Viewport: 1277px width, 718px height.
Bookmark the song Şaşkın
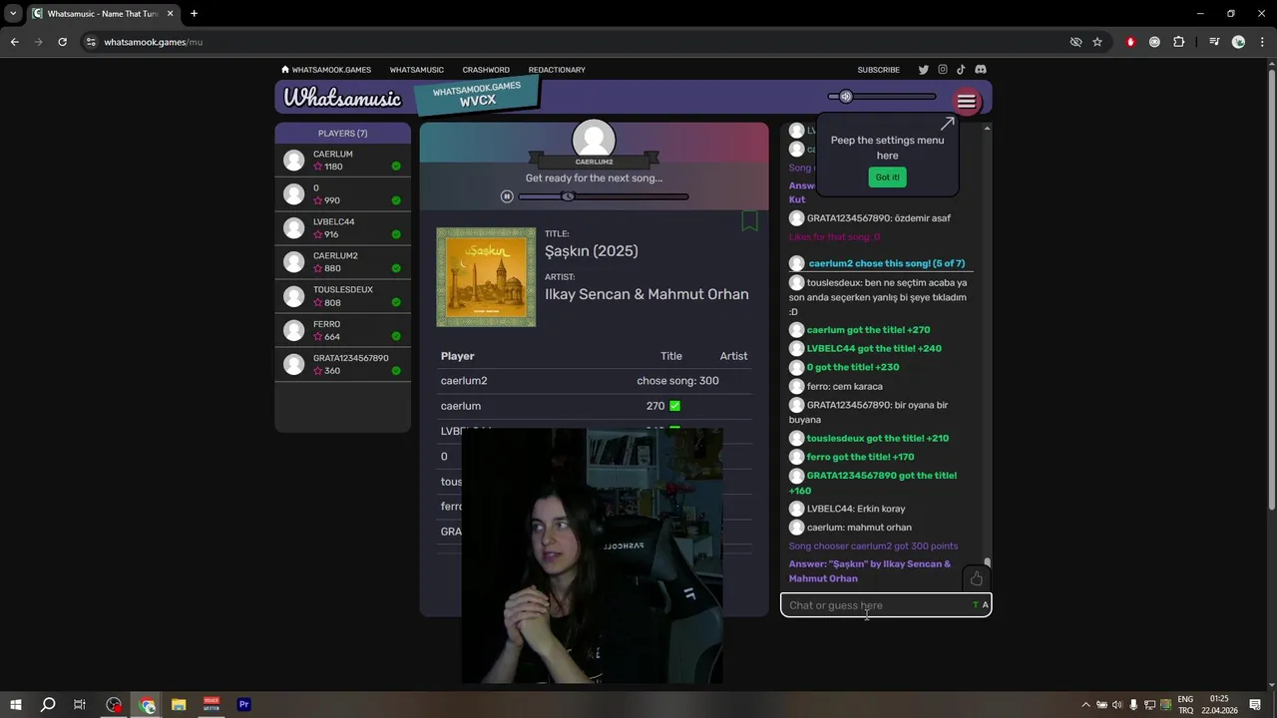tap(749, 221)
